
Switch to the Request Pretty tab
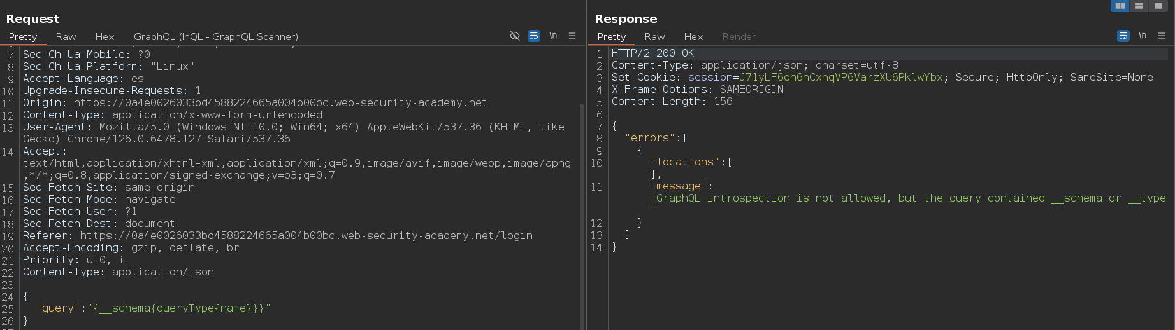tap(23, 37)
